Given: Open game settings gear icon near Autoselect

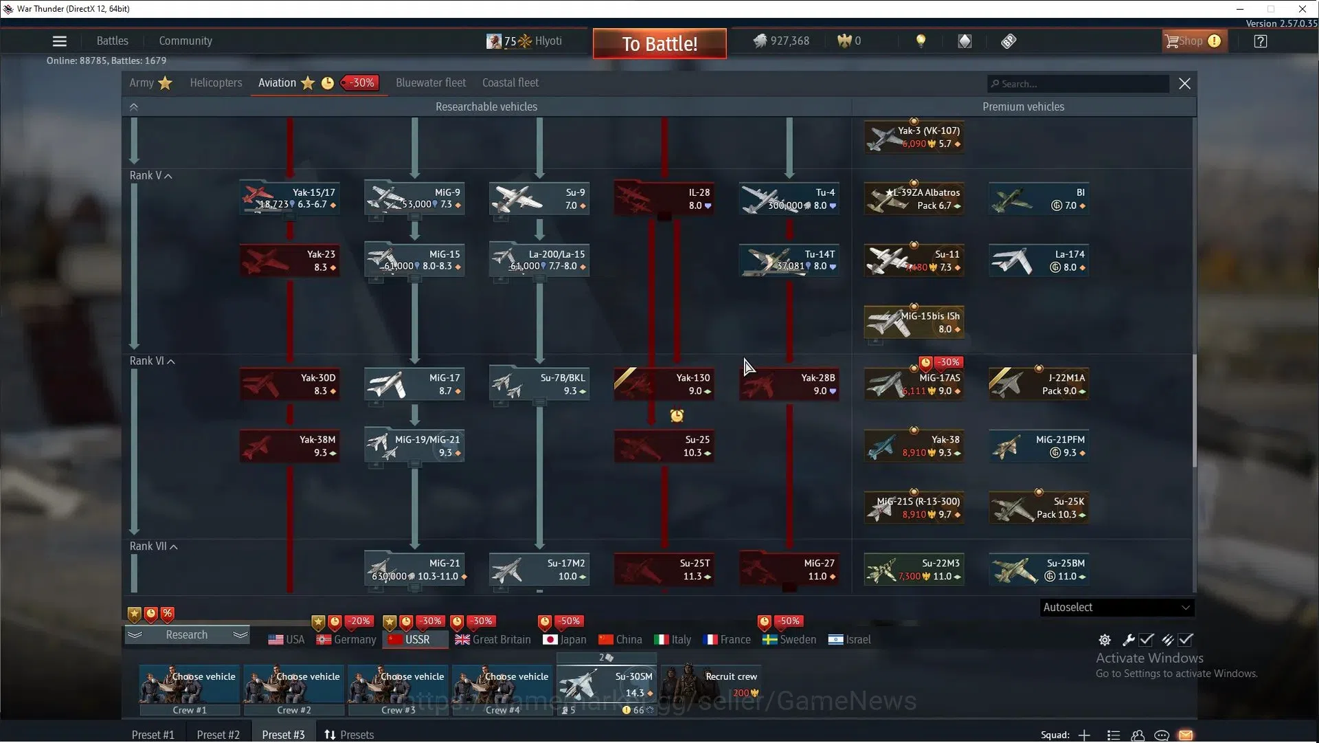Looking at the screenshot, I should [1104, 641].
